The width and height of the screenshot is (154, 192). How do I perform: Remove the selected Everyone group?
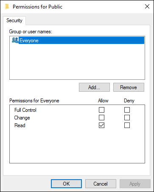(129, 87)
